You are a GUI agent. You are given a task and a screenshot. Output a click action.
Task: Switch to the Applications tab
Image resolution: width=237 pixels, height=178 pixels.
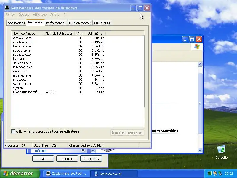(16, 23)
